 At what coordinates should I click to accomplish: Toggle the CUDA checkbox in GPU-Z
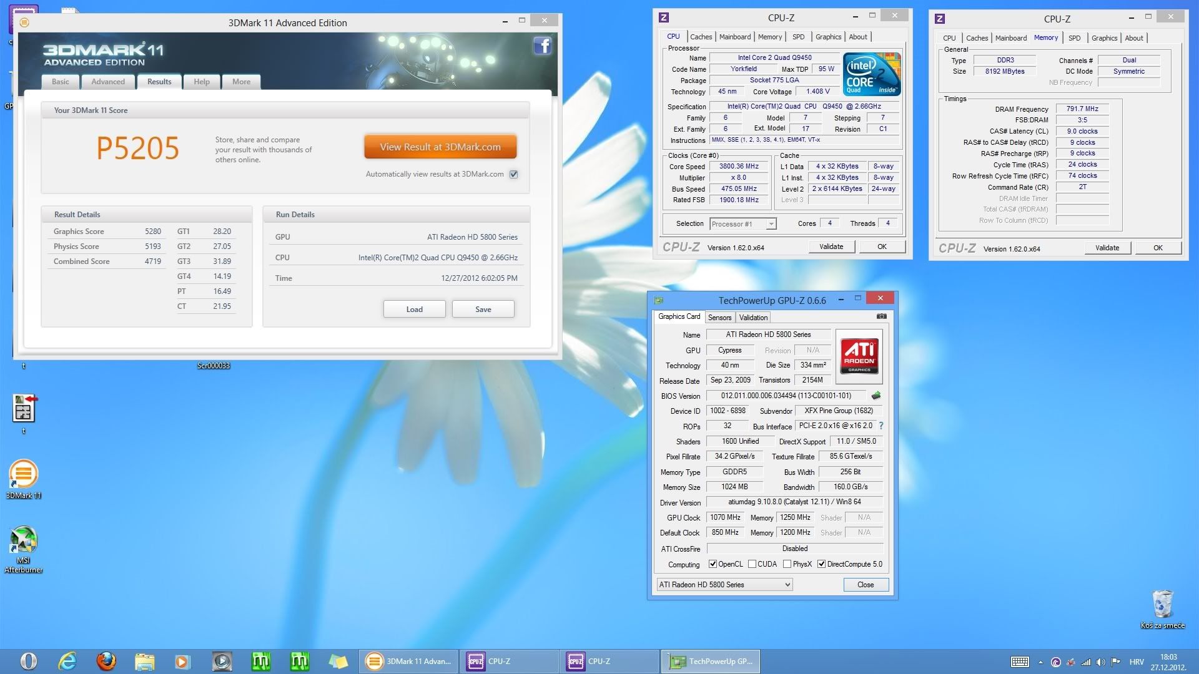[752, 564]
